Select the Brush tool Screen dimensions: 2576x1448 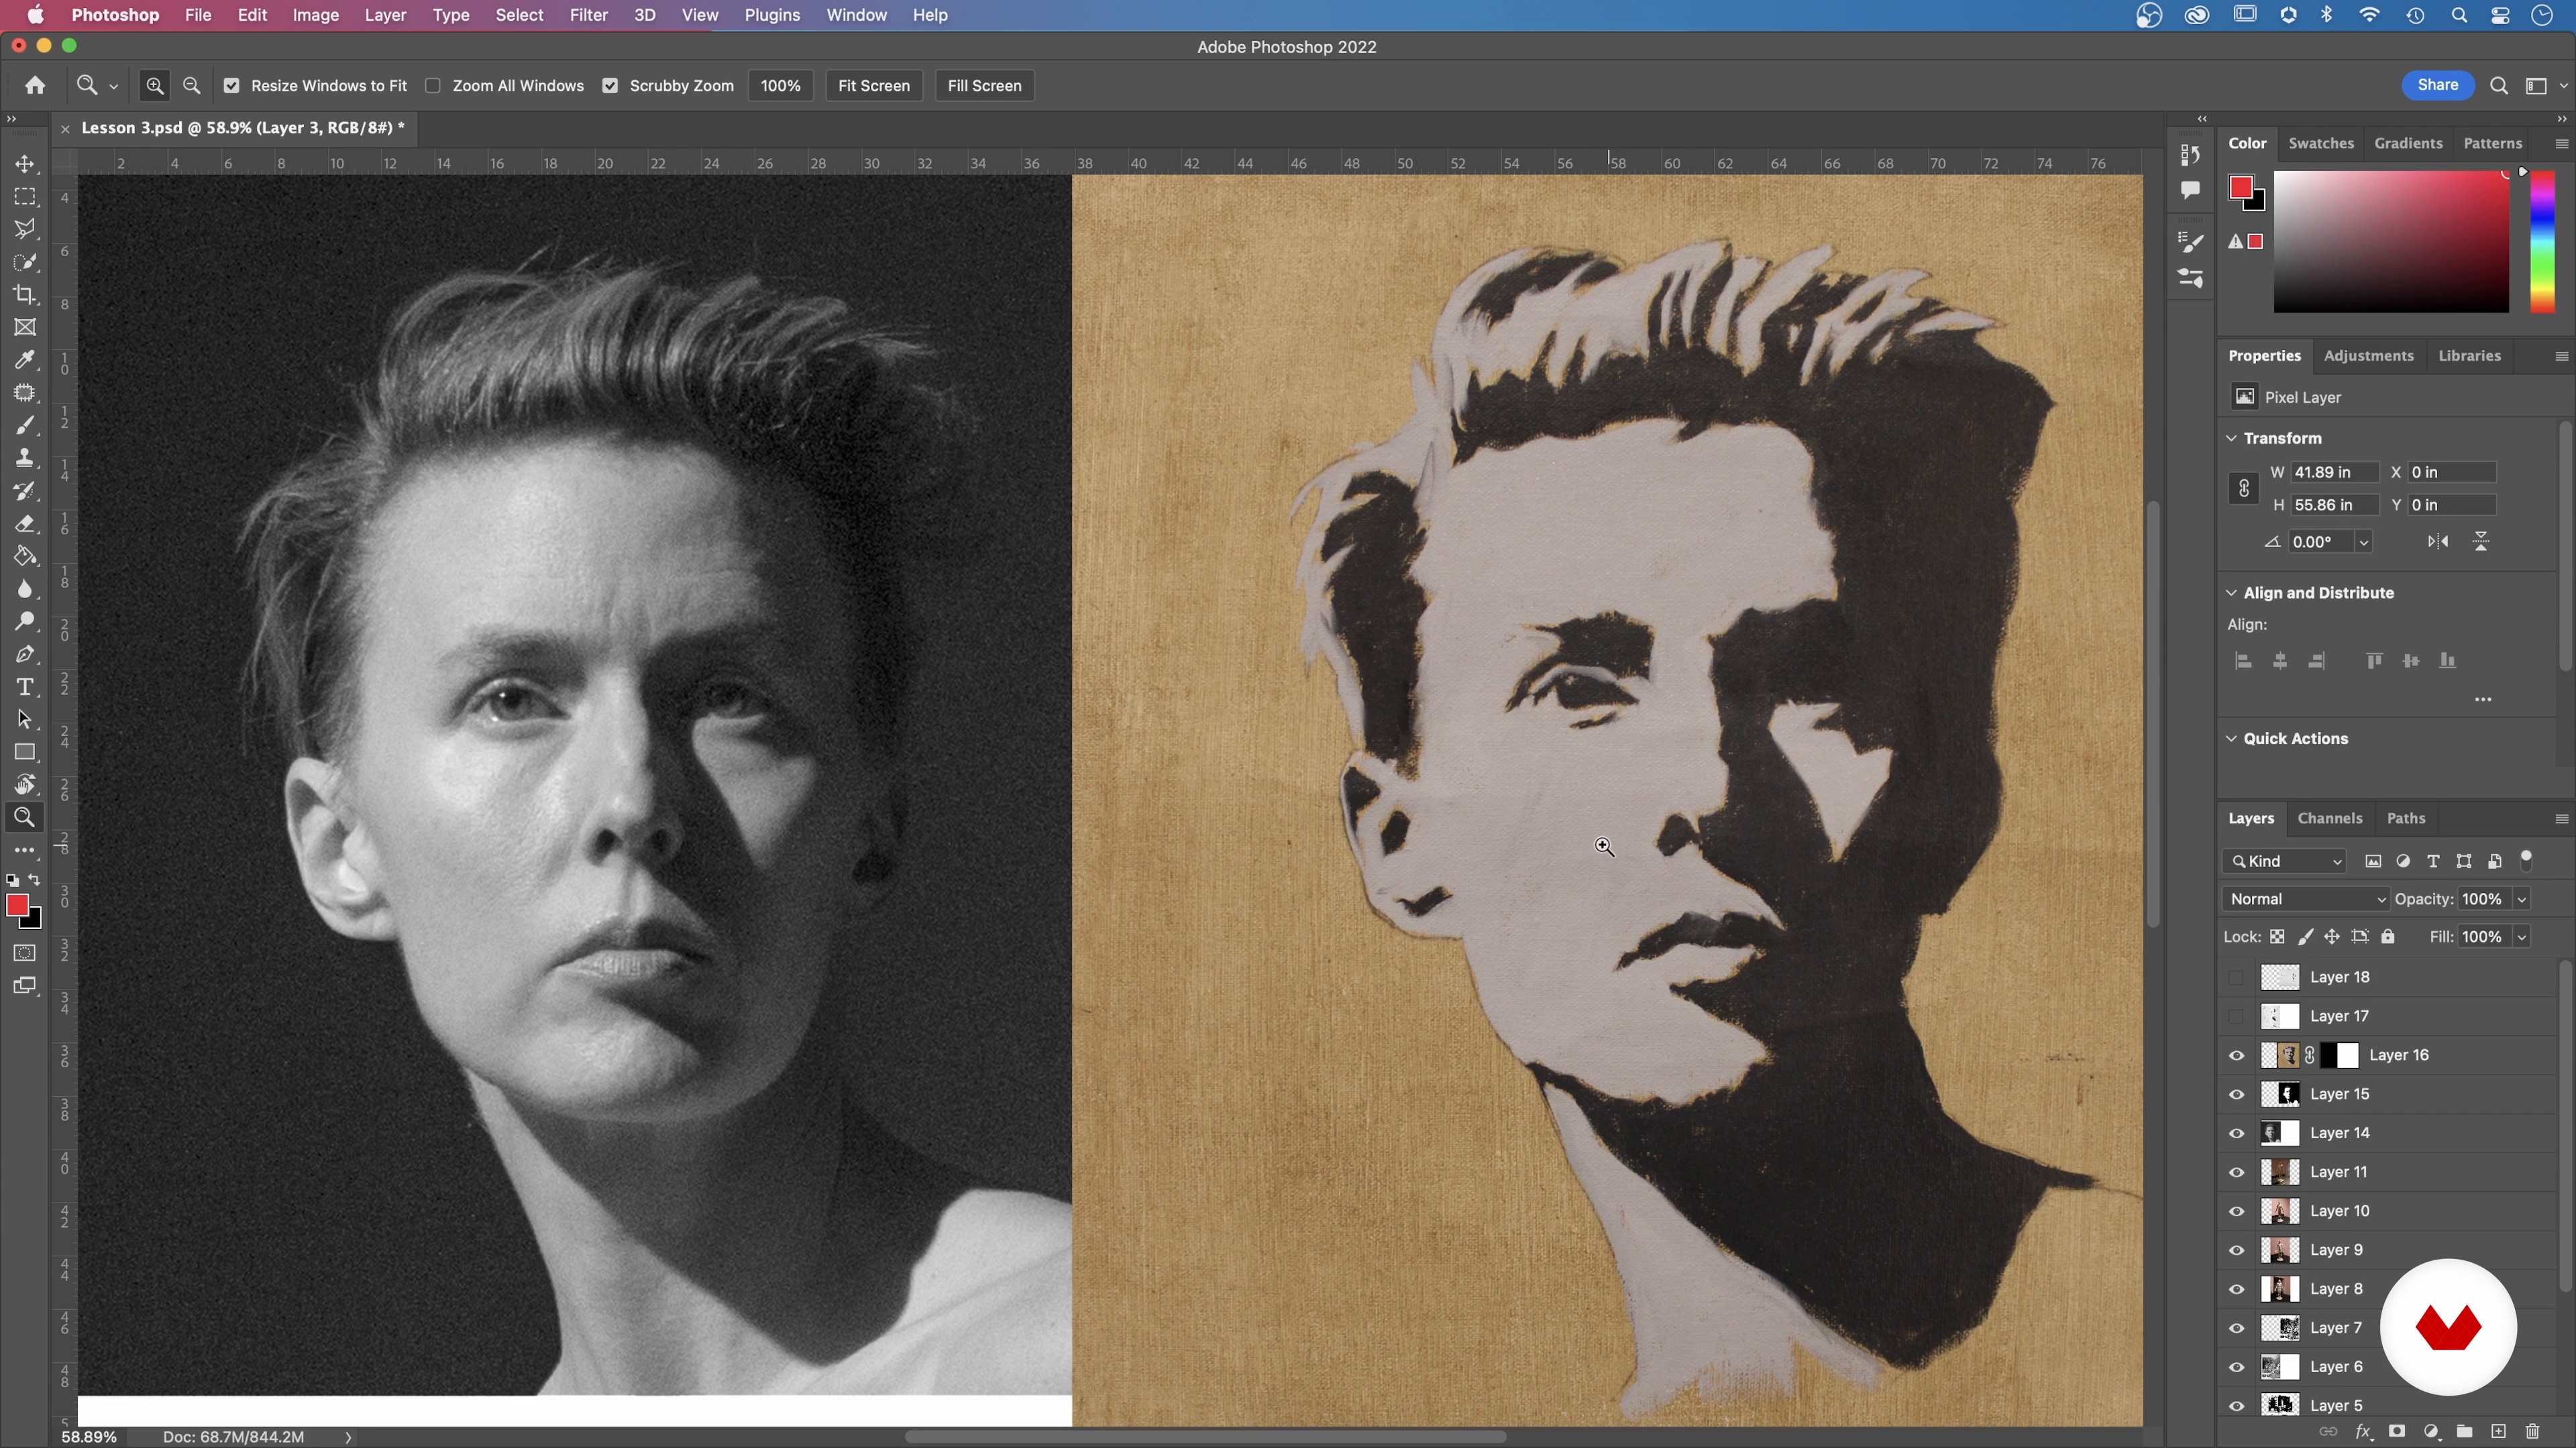[x=25, y=426]
